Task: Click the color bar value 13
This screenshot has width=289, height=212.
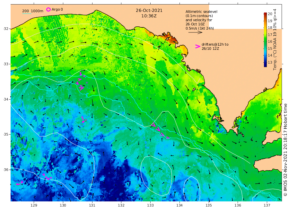Action: (x=270, y=62)
